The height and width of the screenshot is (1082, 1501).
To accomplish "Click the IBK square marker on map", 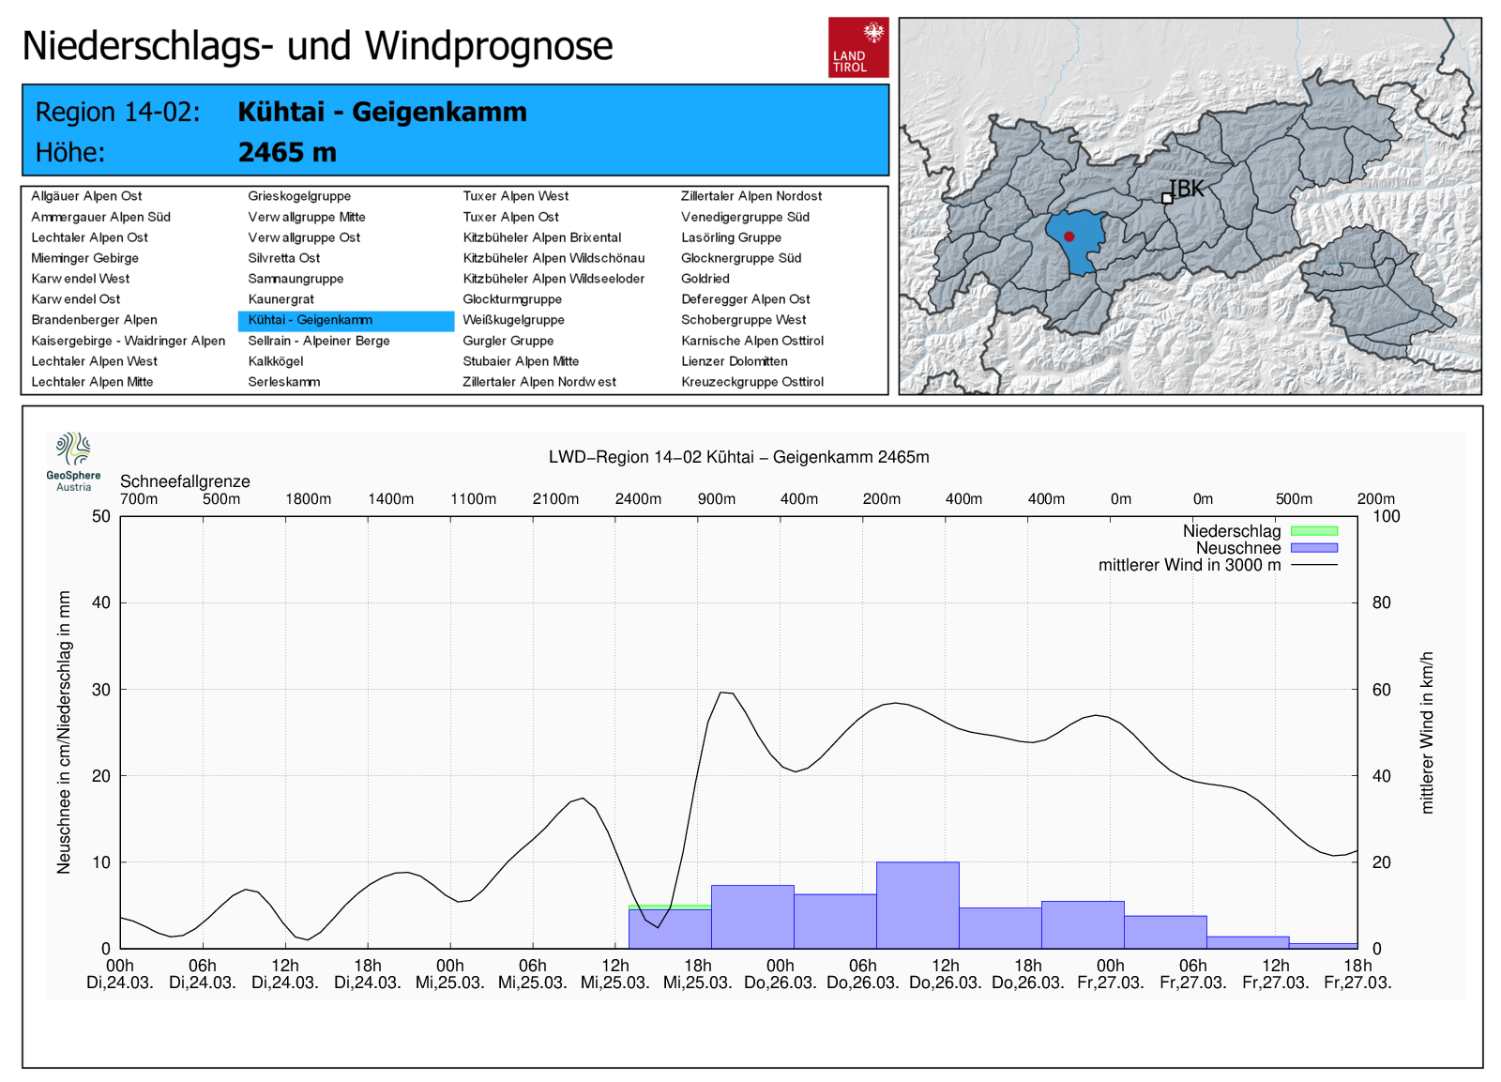I will [x=1167, y=198].
